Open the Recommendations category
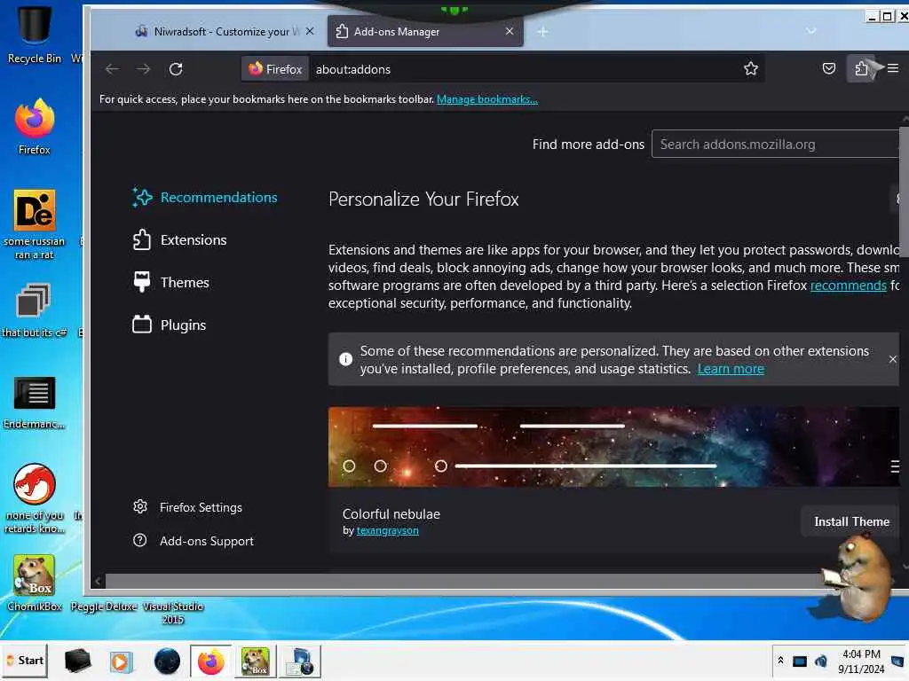This screenshot has height=681, width=909. 205,198
